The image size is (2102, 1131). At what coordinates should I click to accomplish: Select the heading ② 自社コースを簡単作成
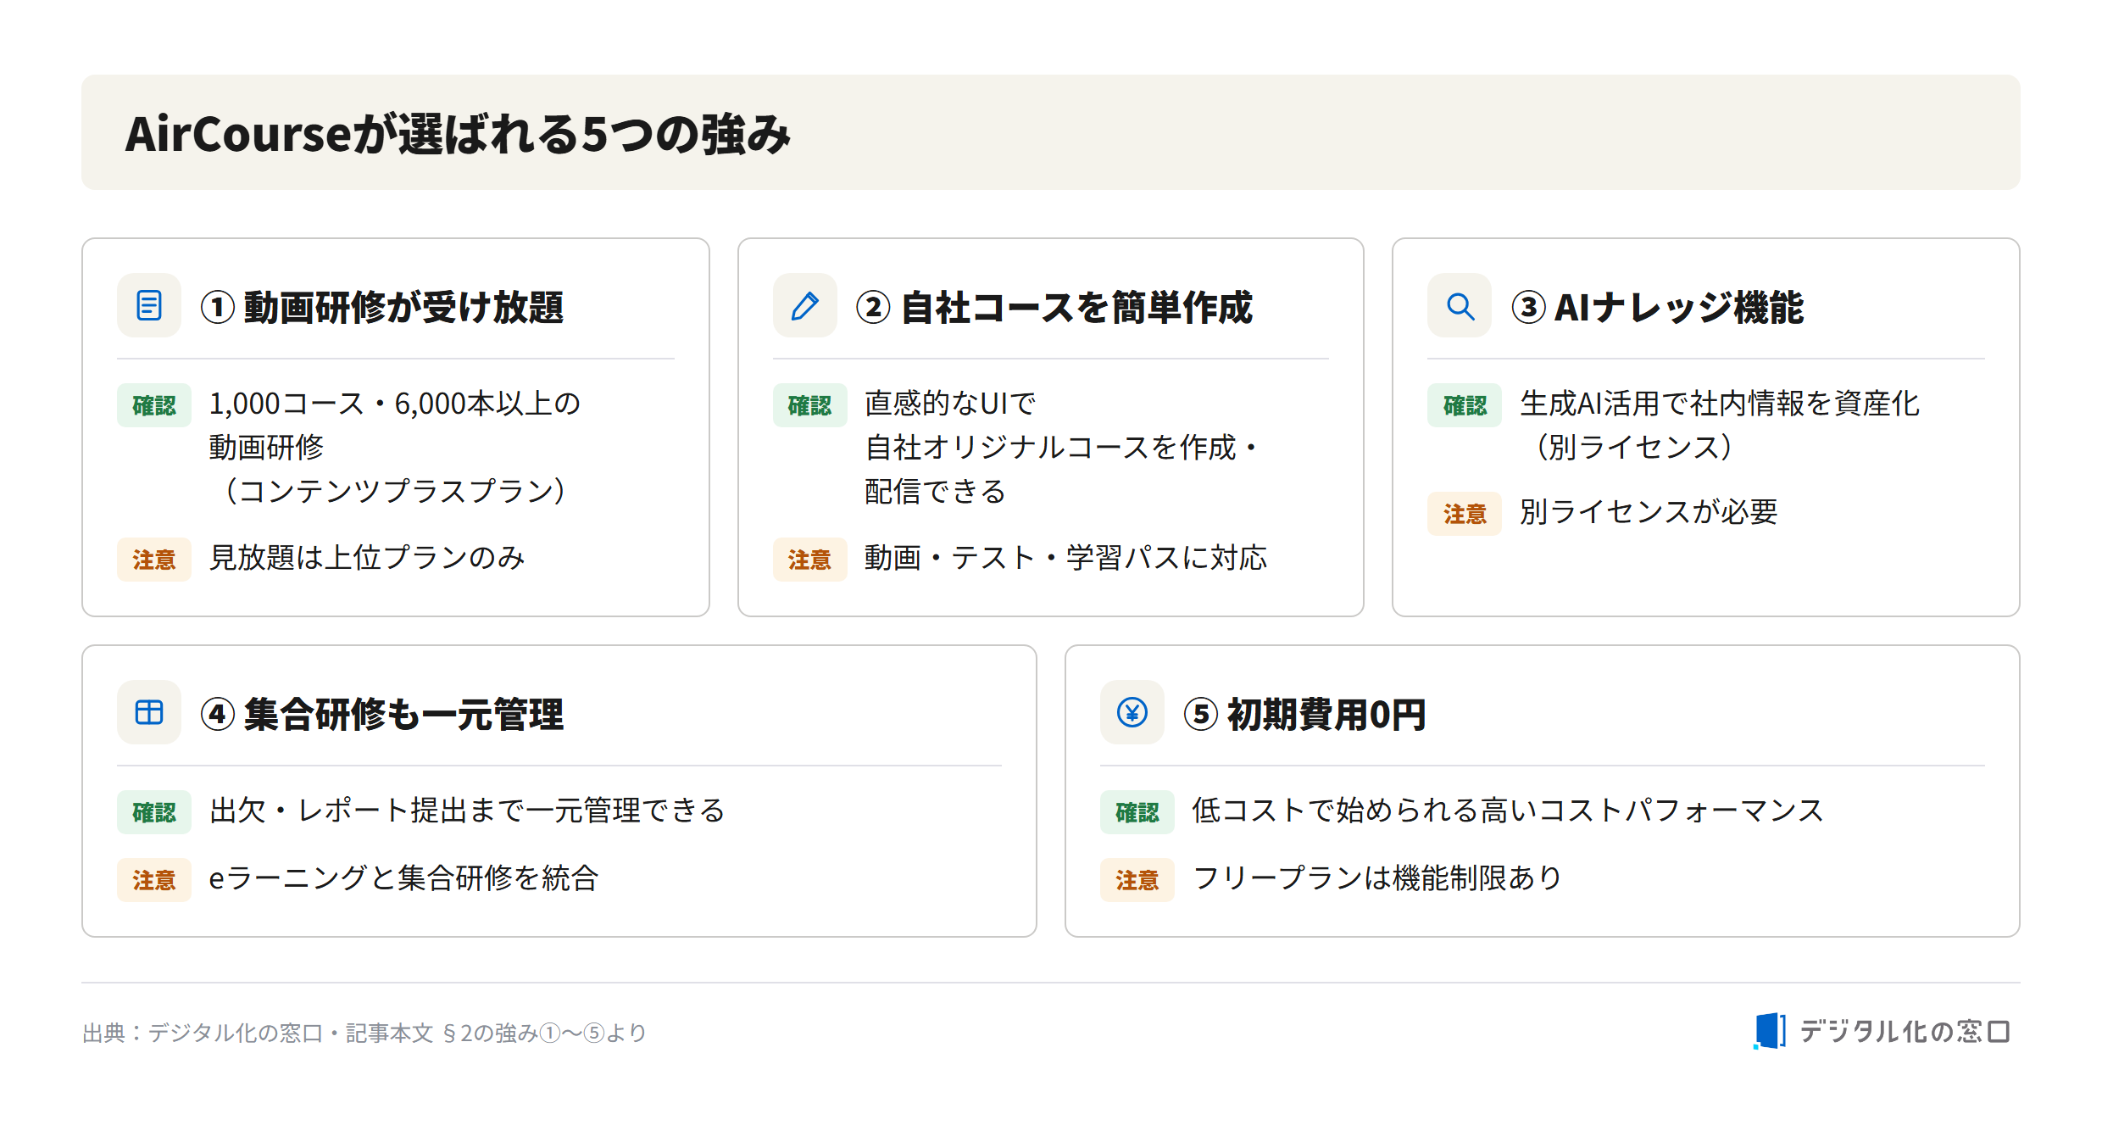[1054, 307]
